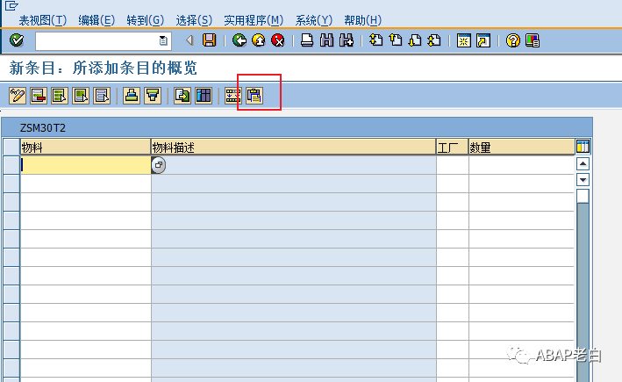
Task: Click the table vertical scrollbar thumb
Action: [x=583, y=196]
